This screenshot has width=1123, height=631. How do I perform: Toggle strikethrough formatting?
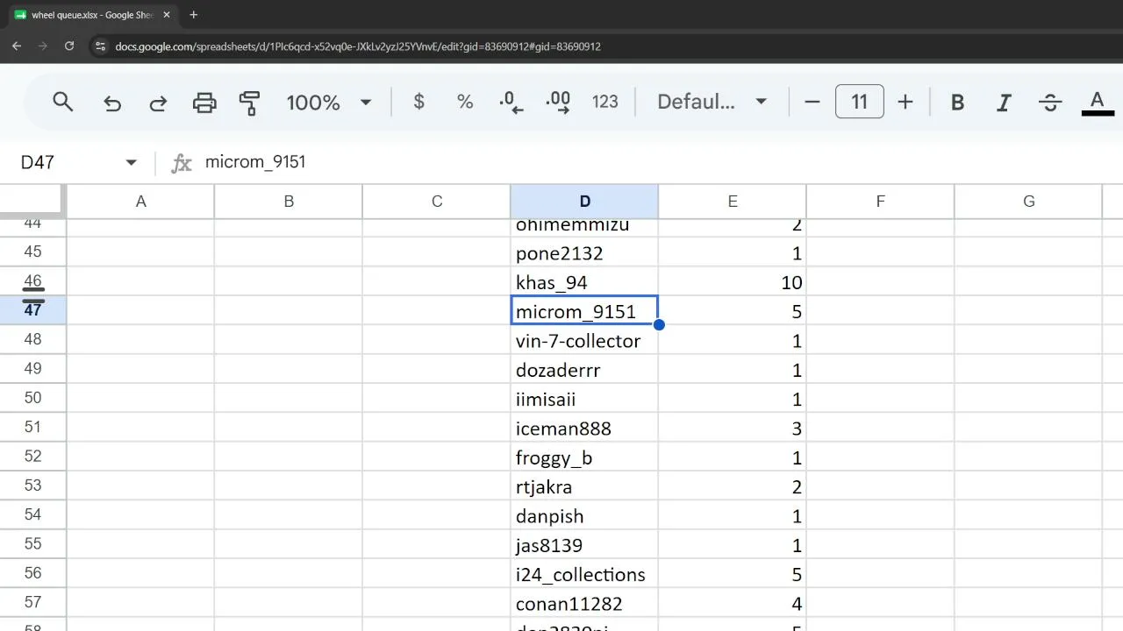(x=1050, y=103)
